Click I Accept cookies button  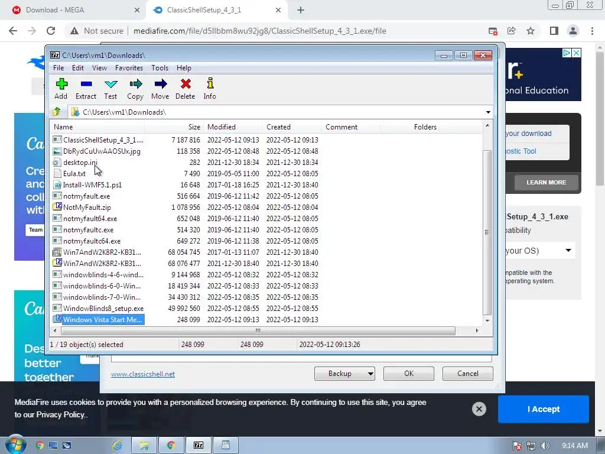[x=544, y=409]
